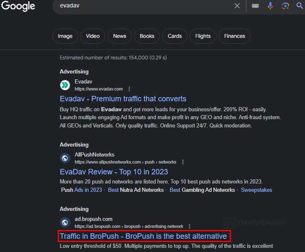Viewport: 305px width, 252px height.
Task: Open 'EvaDav Review - Top 10 in 2023' link
Action: pos(114,172)
